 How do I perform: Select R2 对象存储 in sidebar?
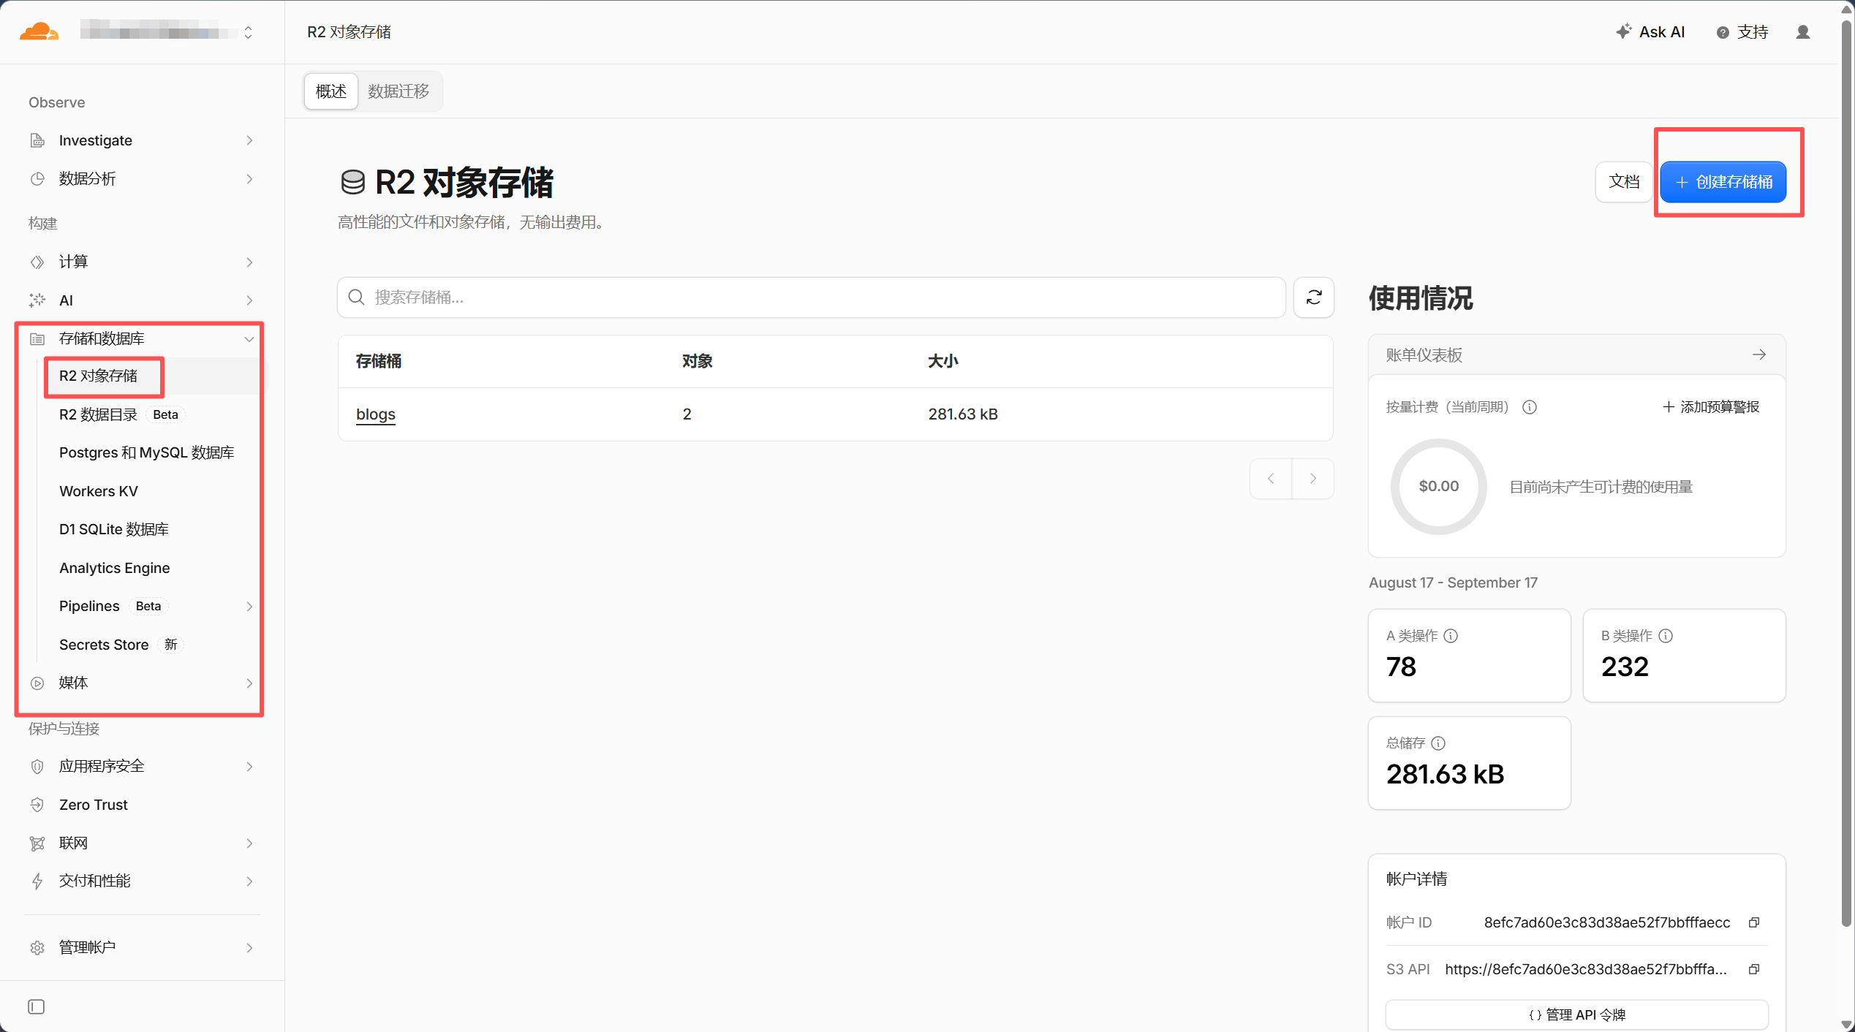click(98, 376)
